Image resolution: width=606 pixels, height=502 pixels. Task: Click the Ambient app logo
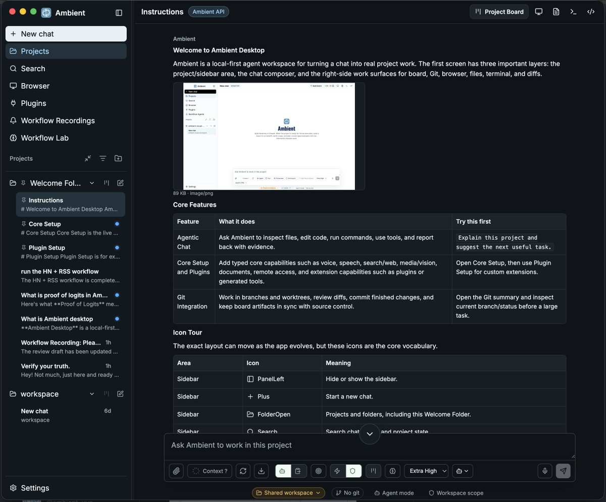46,13
